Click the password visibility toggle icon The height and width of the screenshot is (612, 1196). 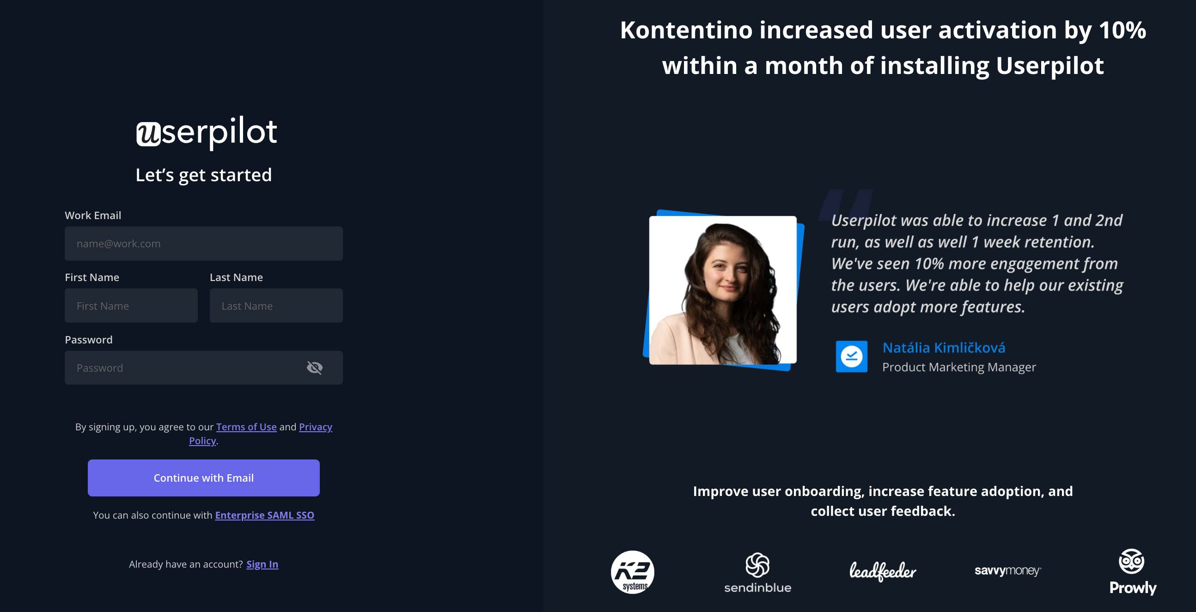315,367
